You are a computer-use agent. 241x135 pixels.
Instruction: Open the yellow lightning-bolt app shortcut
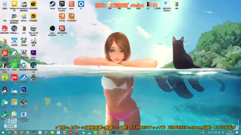(33, 4)
